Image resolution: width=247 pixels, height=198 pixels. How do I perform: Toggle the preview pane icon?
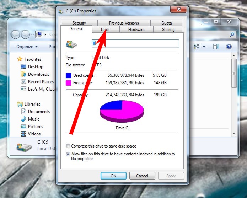tap(216, 47)
